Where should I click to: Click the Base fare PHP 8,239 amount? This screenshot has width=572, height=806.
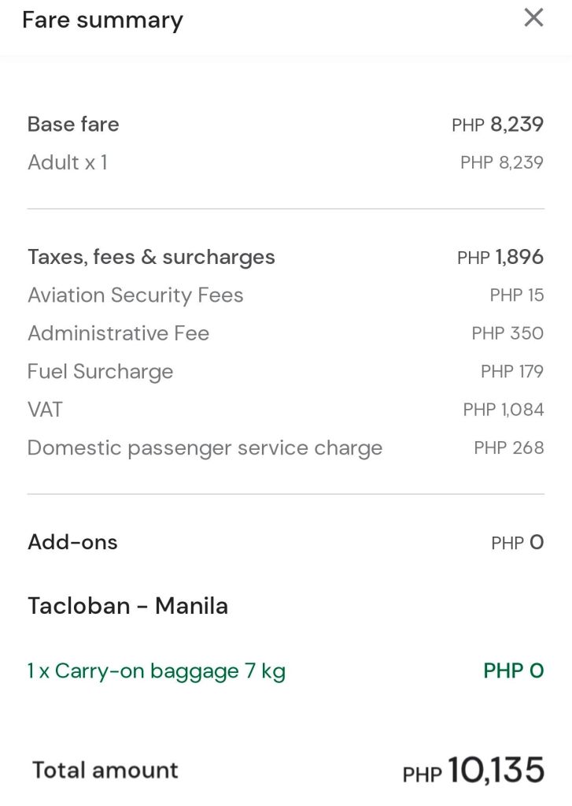497,124
